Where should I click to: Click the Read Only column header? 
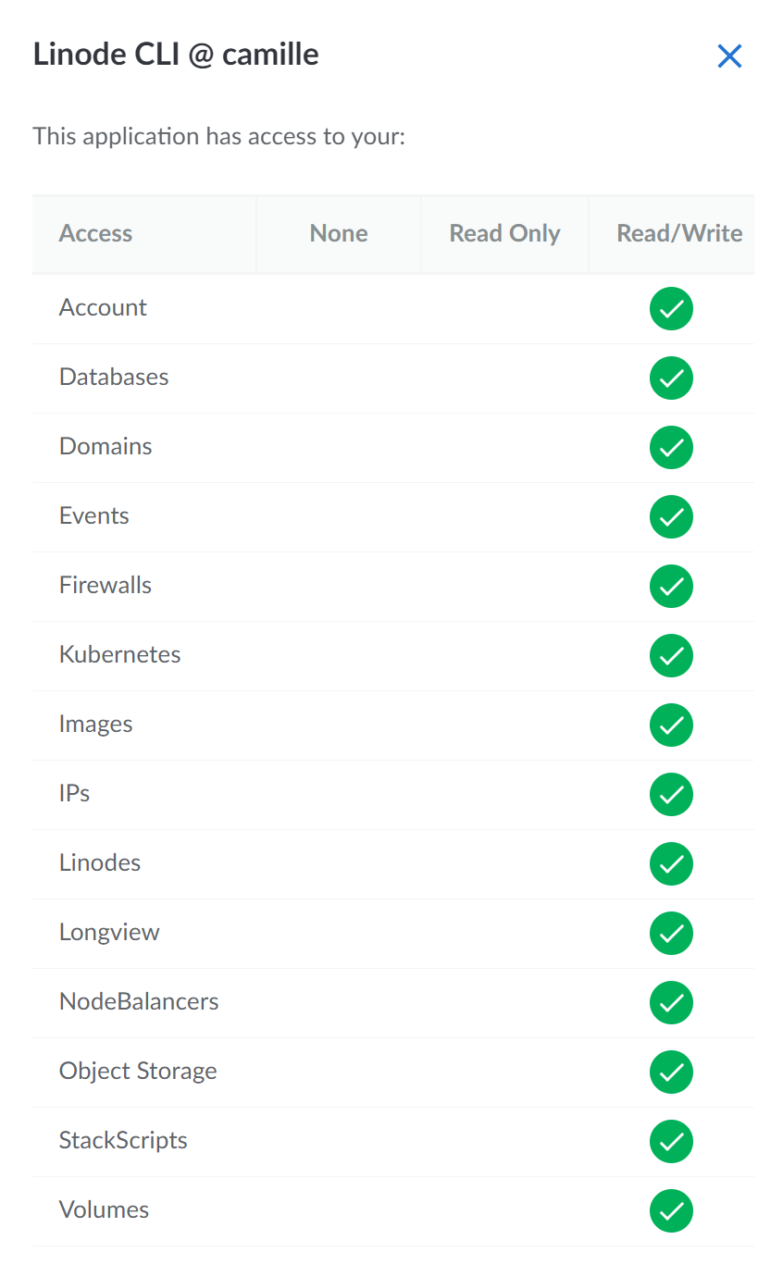[504, 234]
